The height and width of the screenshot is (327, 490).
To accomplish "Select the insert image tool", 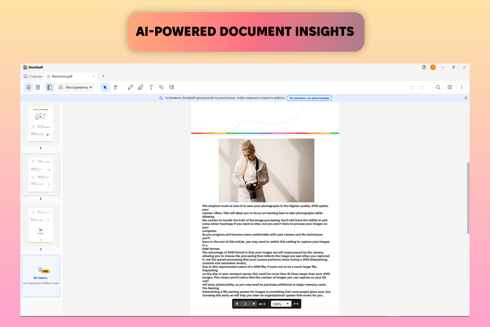I will [x=171, y=87].
